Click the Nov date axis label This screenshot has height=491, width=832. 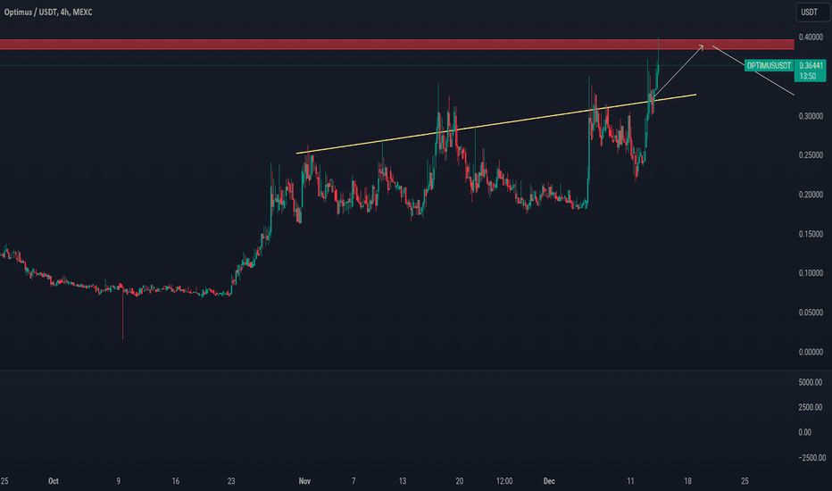[x=304, y=481]
